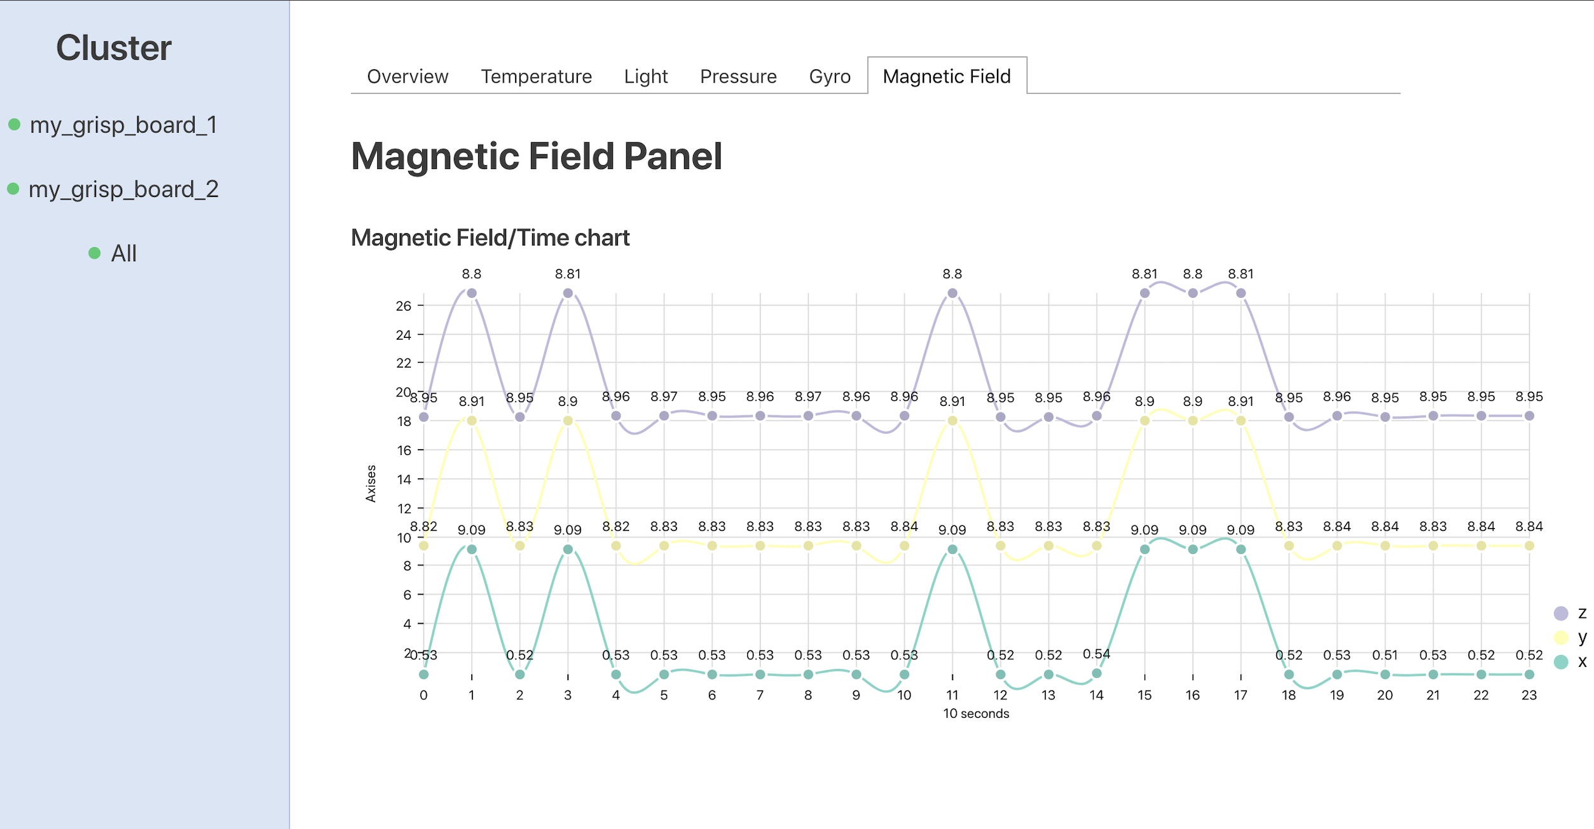1594x829 pixels.
Task: Select my_grisp_board_2 in the cluster list
Action: tap(123, 189)
